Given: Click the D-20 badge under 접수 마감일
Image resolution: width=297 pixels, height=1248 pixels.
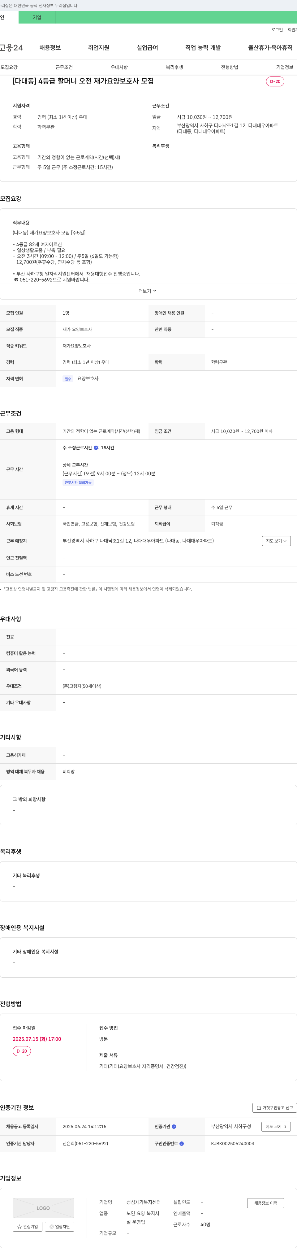Looking at the screenshot, I should coord(22,1051).
